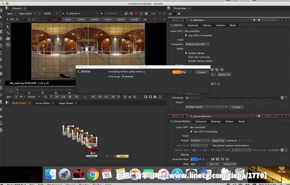Click the viewer pause icon
This screenshot has width=290, height=185.
coord(146,13)
